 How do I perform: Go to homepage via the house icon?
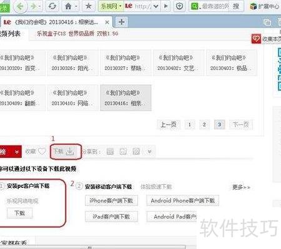click(68, 6)
